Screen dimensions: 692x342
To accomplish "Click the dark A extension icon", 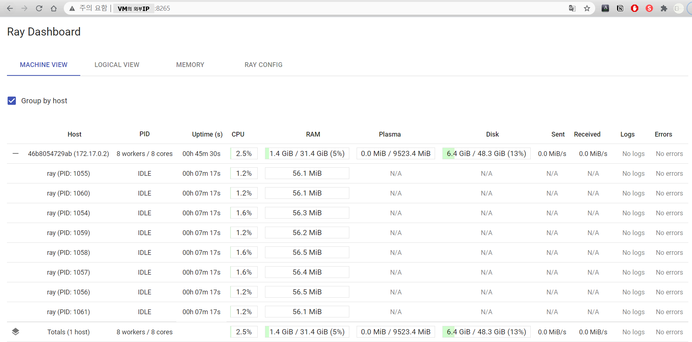I will point(605,8).
